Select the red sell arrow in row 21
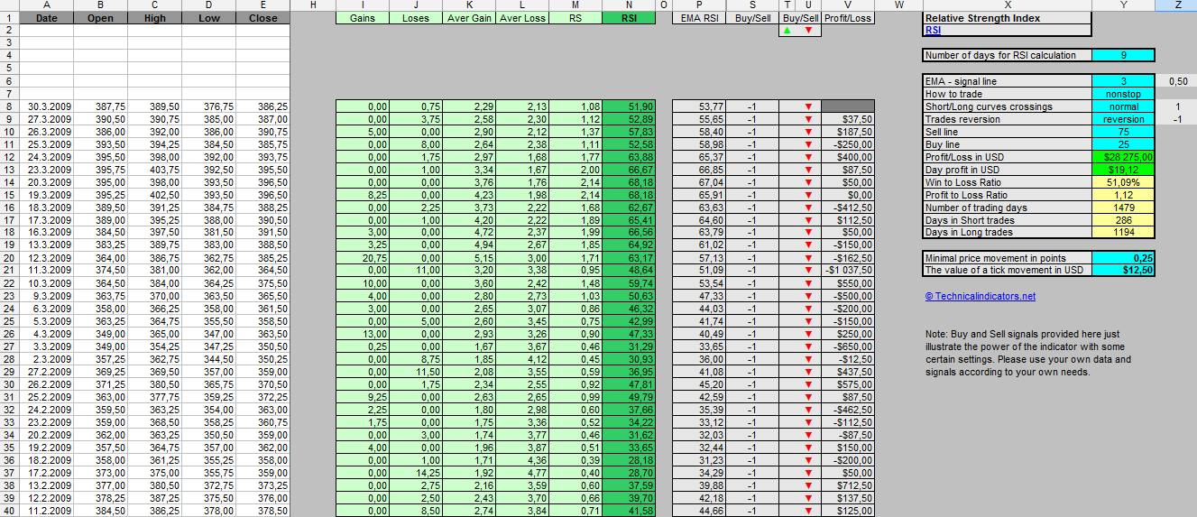 coord(807,271)
